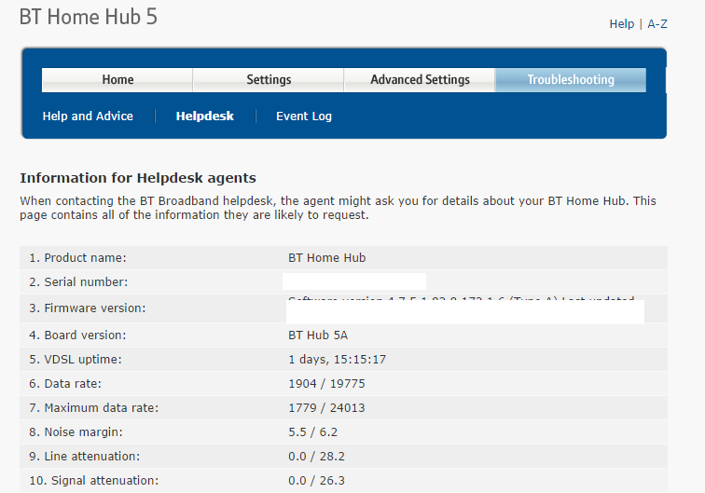705x493 pixels.
Task: View the Event Log page
Action: [304, 116]
